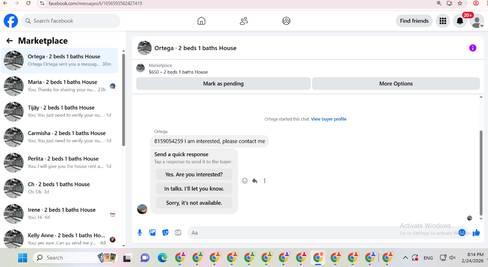Send quick response 'In talks. I'll let you know.'
This screenshot has width=488, height=267.
pyautogui.click(x=194, y=188)
